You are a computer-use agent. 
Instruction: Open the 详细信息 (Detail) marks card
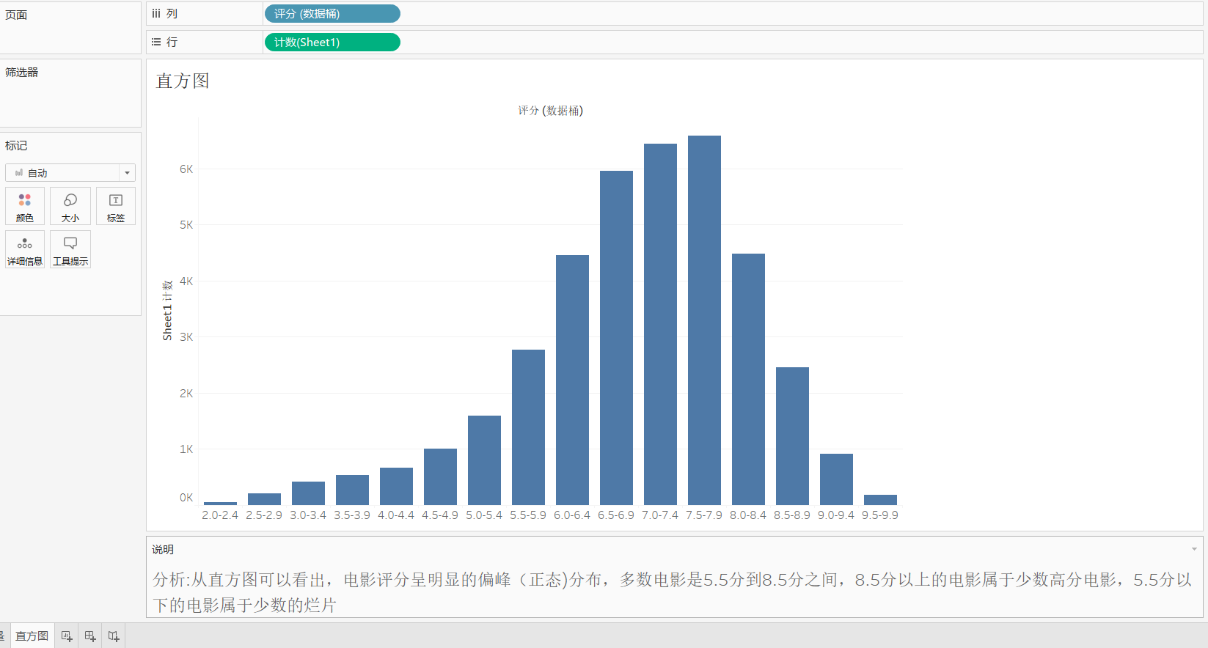point(25,249)
